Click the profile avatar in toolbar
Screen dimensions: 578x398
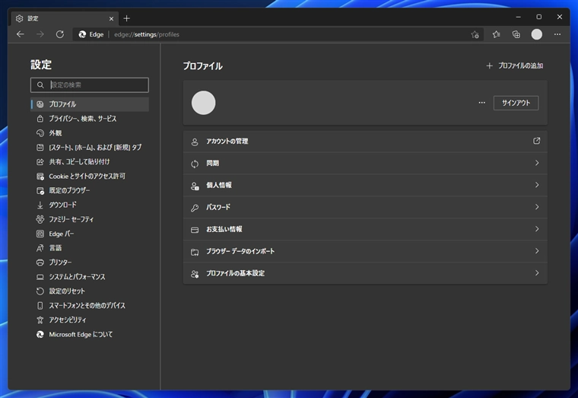pos(537,34)
